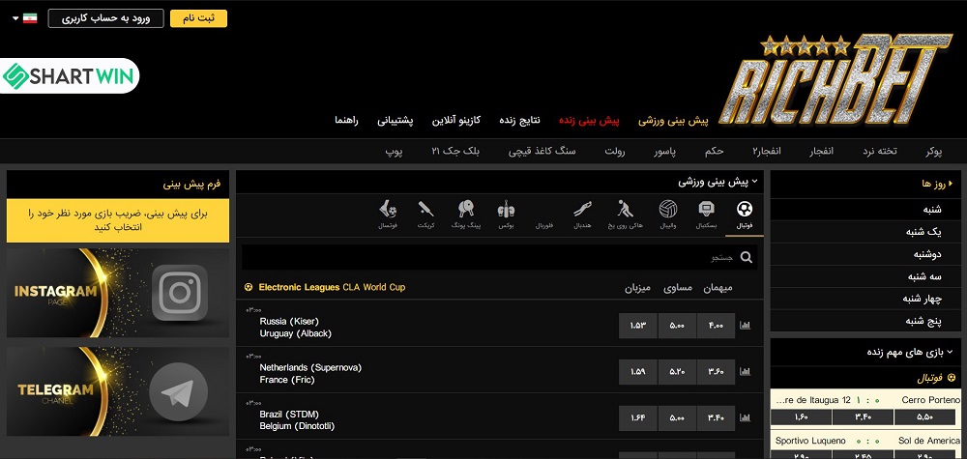Image resolution: width=967 pixels, height=459 pixels.
Task: Click the Iran flag language icon
Action: [30, 17]
